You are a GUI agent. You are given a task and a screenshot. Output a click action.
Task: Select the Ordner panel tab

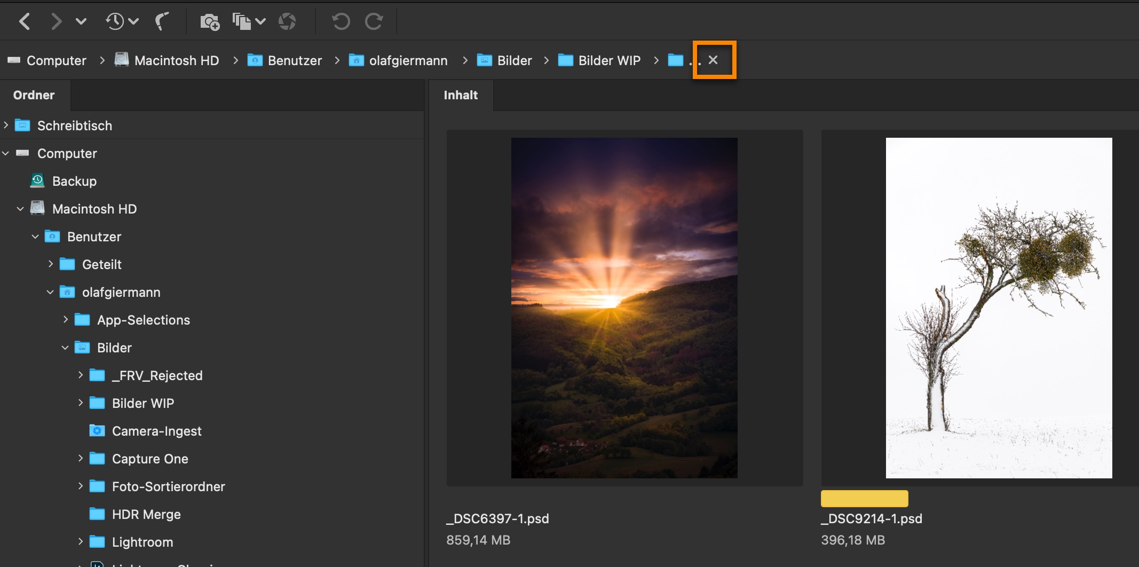(34, 95)
